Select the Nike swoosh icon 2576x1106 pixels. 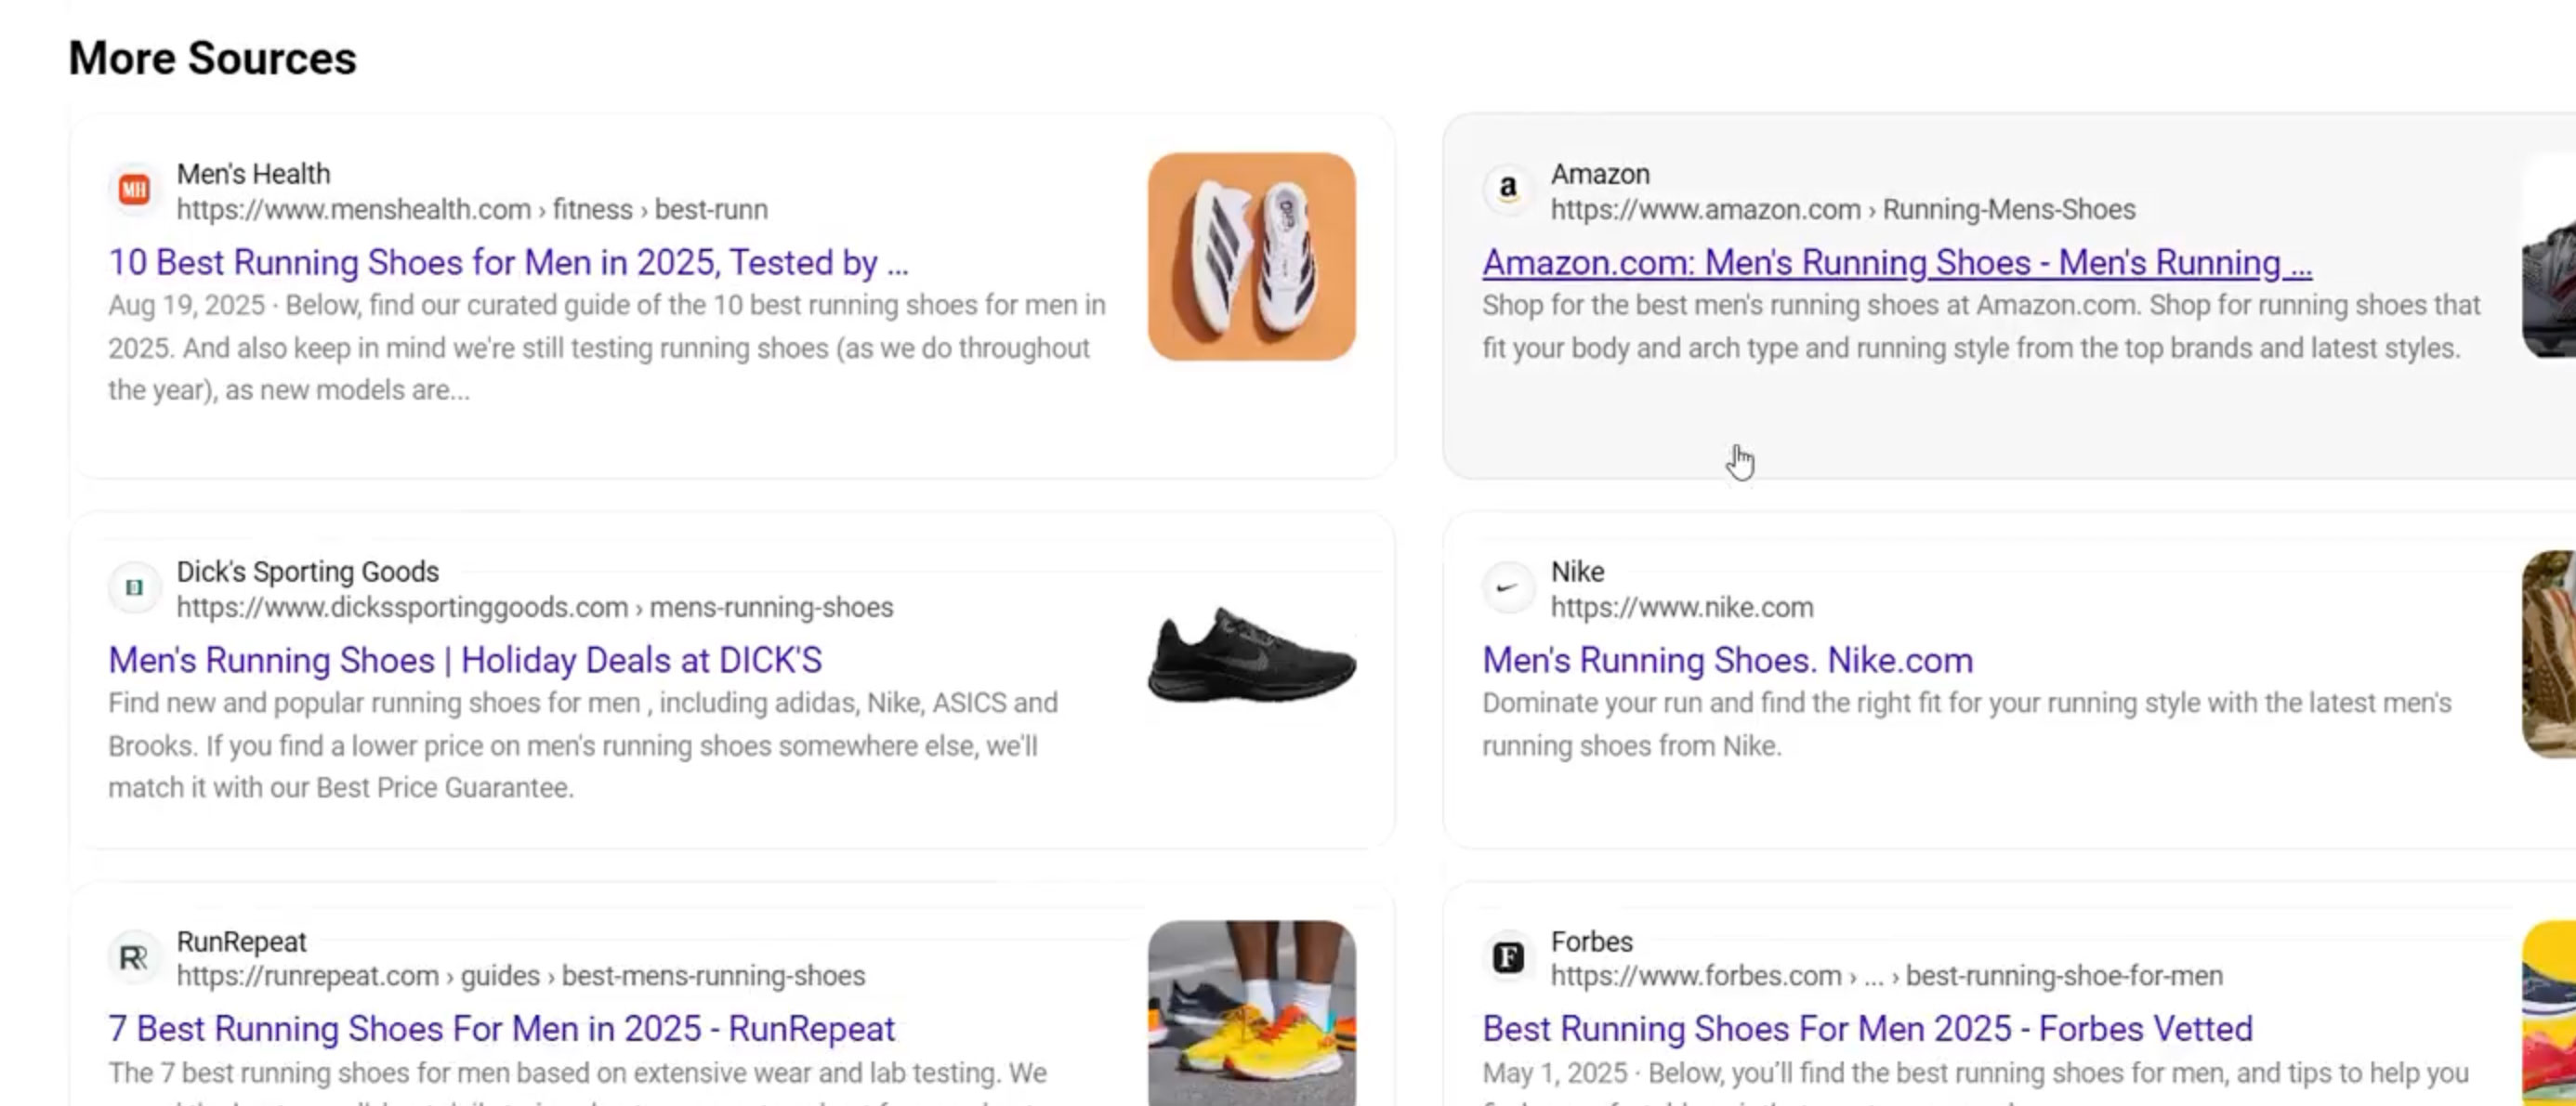point(1508,588)
